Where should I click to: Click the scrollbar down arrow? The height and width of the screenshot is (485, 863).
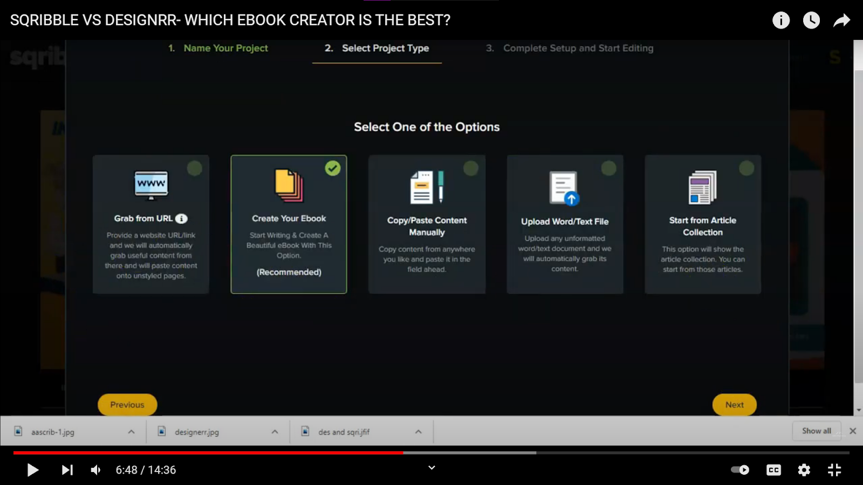859,410
